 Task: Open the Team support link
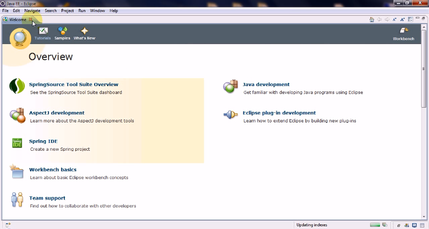point(47,198)
